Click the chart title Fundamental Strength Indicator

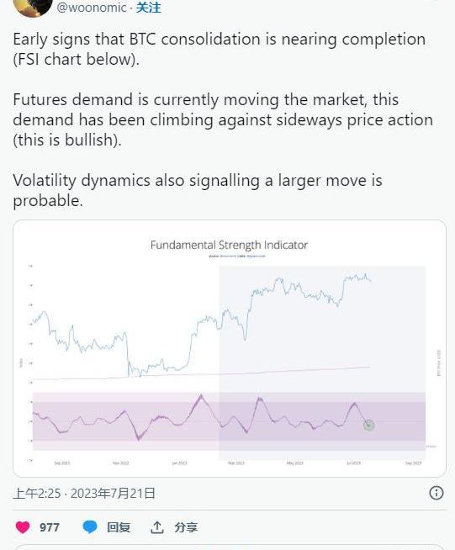click(x=229, y=245)
